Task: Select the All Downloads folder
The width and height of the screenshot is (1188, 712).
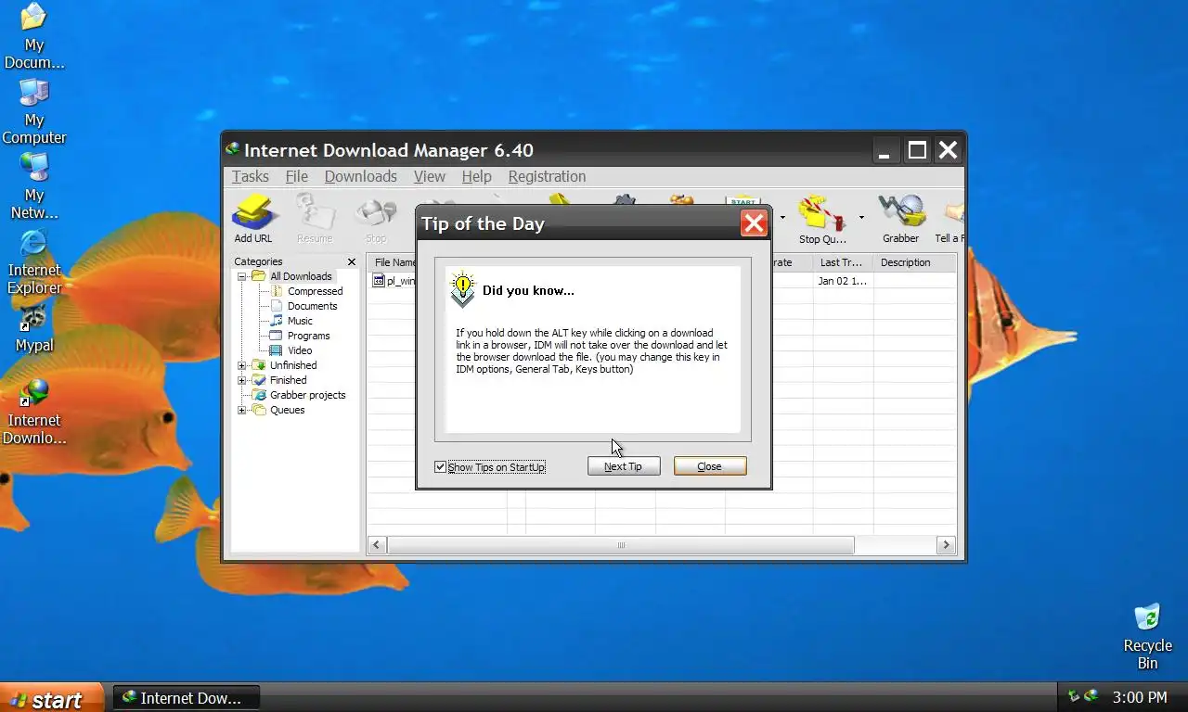Action: pyautogui.click(x=301, y=276)
